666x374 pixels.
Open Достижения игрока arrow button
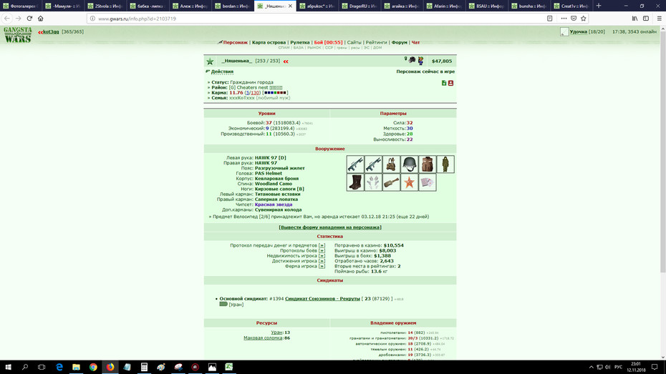[322, 261]
